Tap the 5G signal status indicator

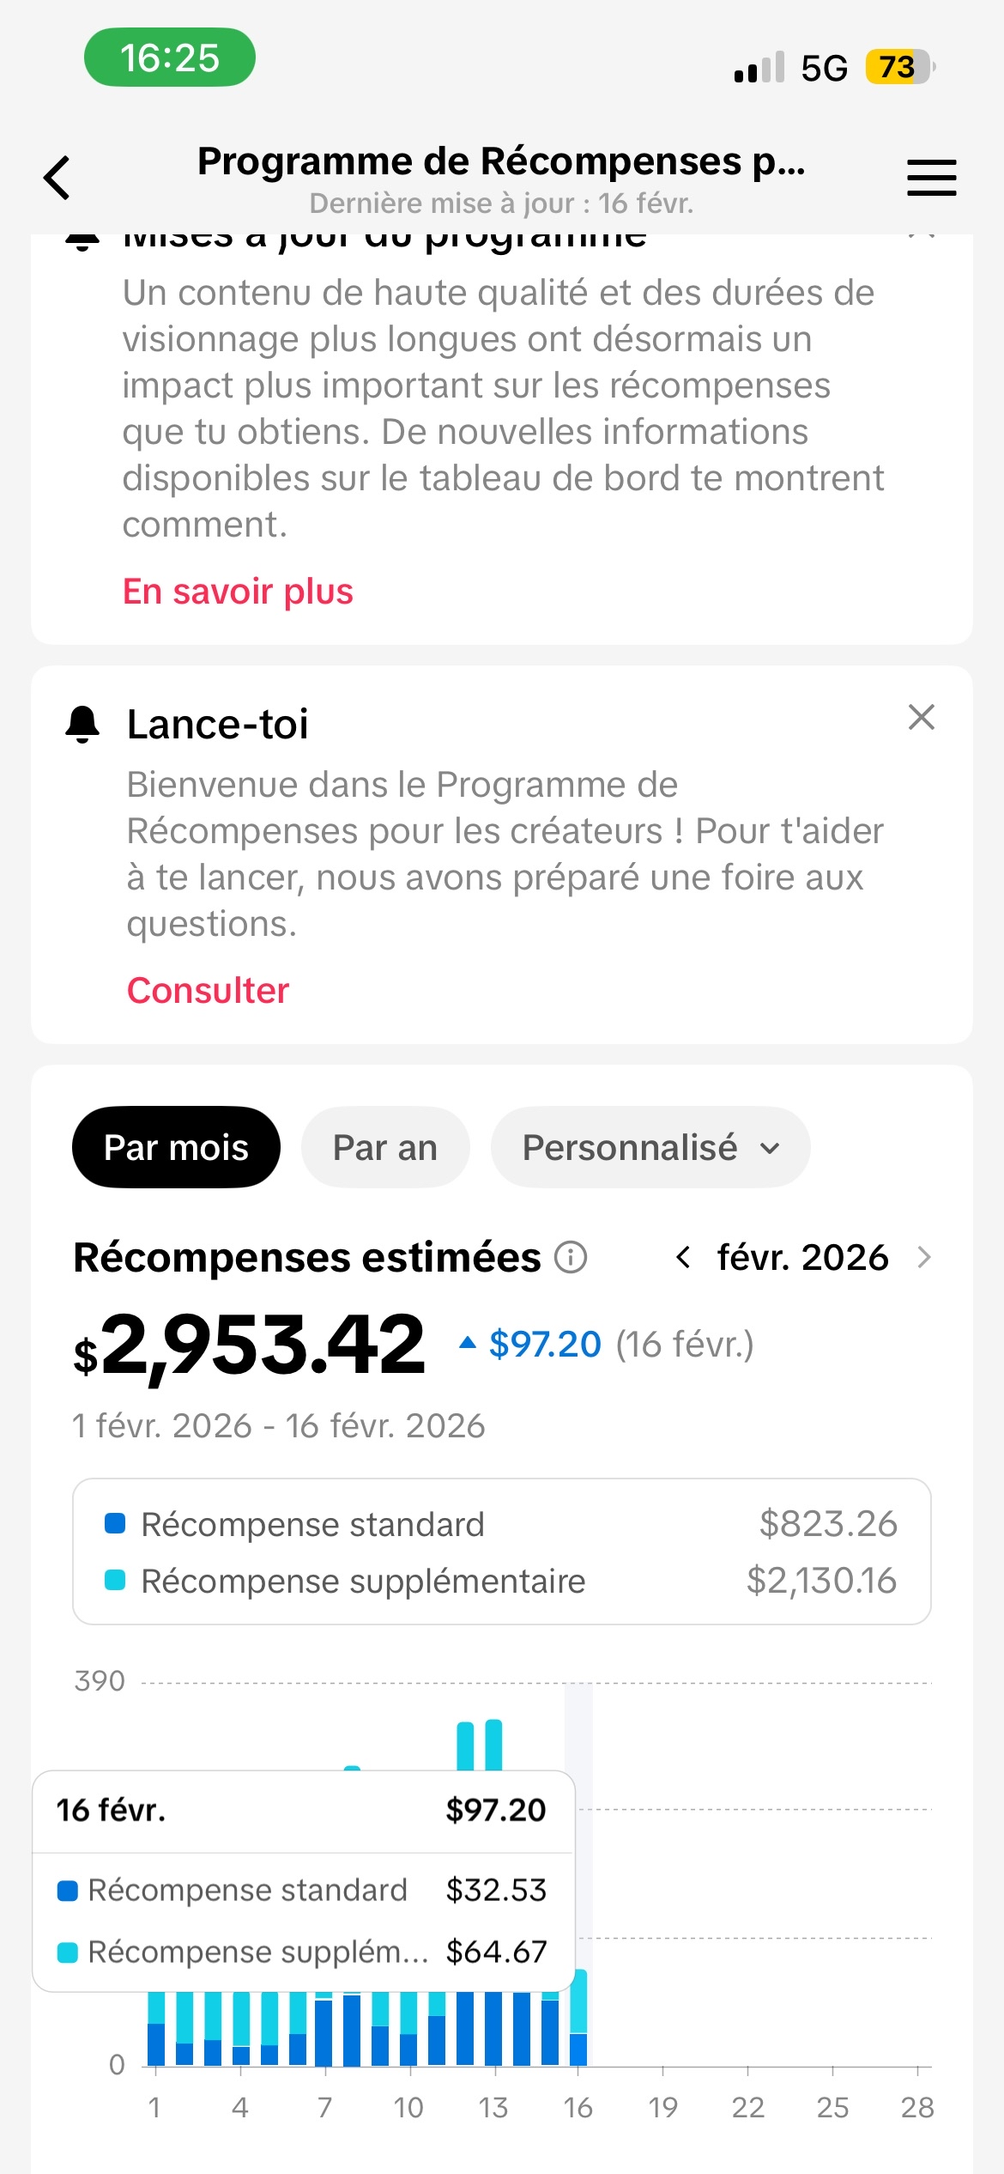[x=824, y=68]
